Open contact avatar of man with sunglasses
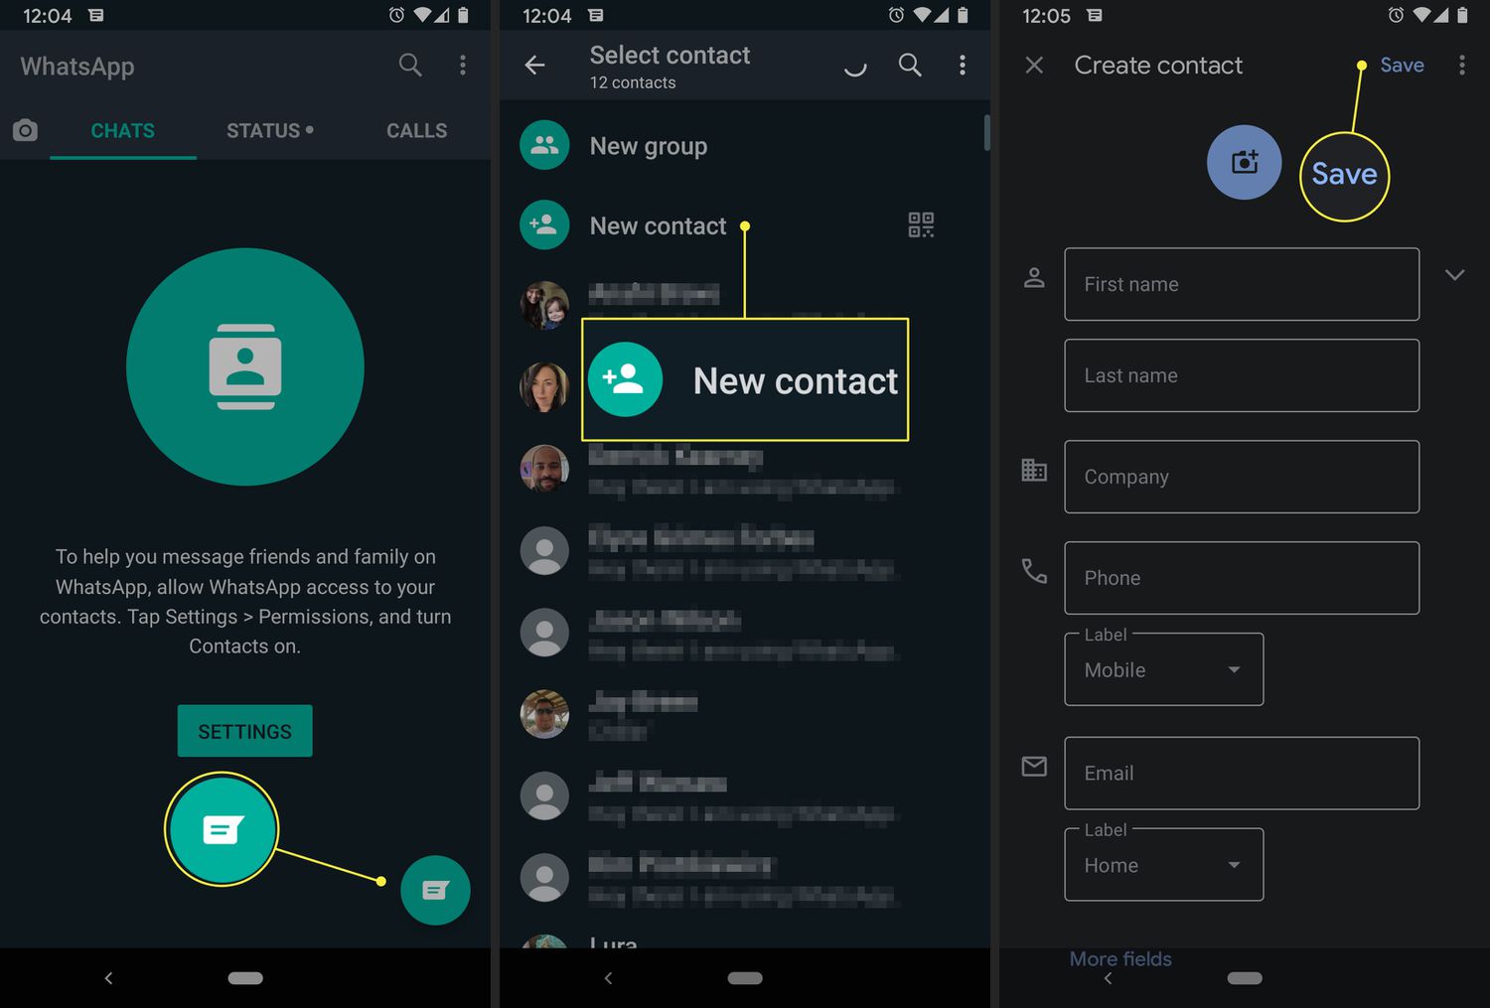The width and height of the screenshot is (1490, 1008). point(544,714)
